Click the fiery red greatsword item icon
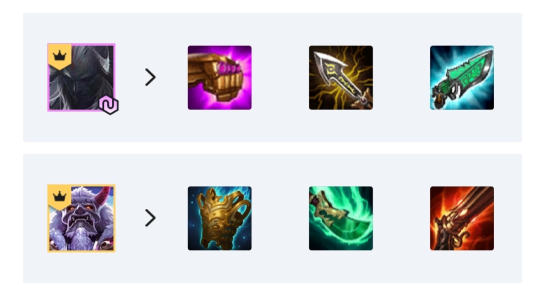 coord(462,218)
